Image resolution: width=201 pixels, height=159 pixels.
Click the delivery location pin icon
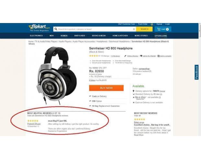134,91
